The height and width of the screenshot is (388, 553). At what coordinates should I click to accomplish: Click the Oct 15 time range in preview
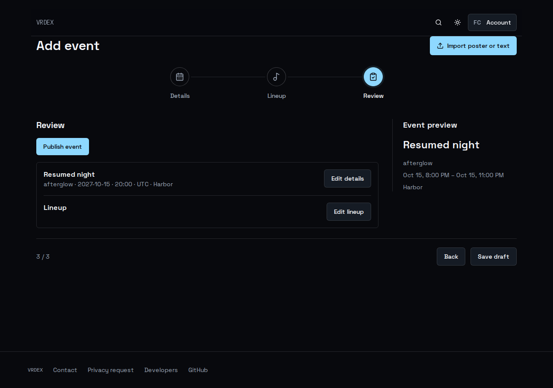click(453, 175)
